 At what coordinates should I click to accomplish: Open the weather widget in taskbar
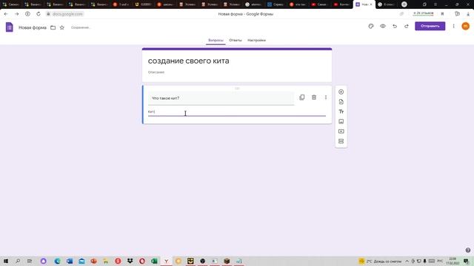[380, 261]
